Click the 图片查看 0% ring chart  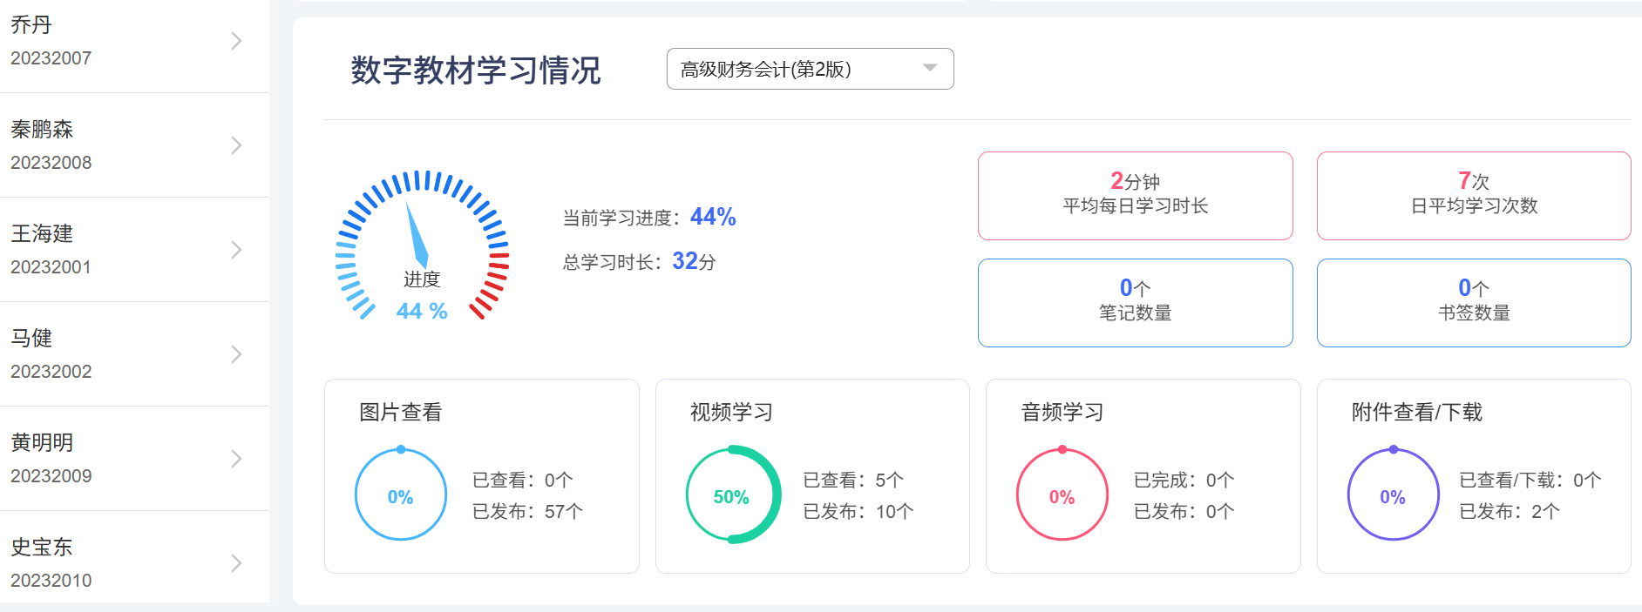coord(401,495)
